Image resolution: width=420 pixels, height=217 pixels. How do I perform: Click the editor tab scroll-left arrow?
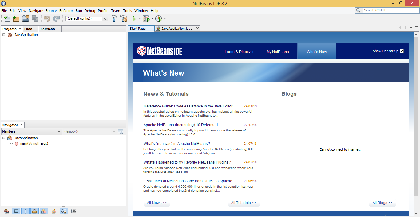coord(400,28)
